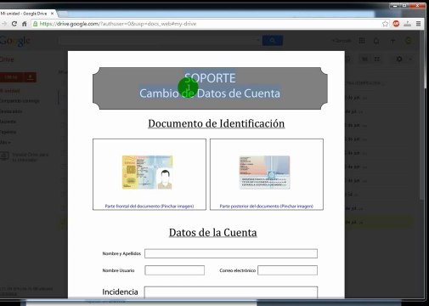Click the Cambio de Datos de Cuenta title
The height and width of the screenshot is (306, 429).
(x=210, y=93)
